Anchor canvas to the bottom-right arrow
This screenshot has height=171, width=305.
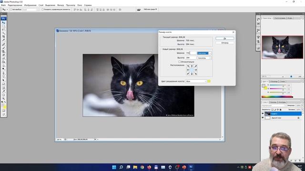pyautogui.click(x=195, y=74)
